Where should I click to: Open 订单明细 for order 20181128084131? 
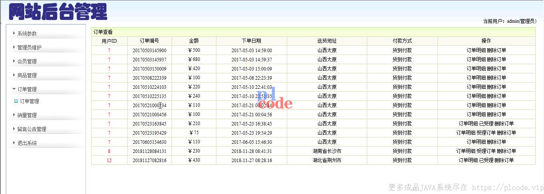click(466, 151)
